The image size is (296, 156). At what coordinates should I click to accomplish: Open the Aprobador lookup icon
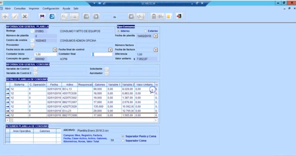(x=107, y=73)
